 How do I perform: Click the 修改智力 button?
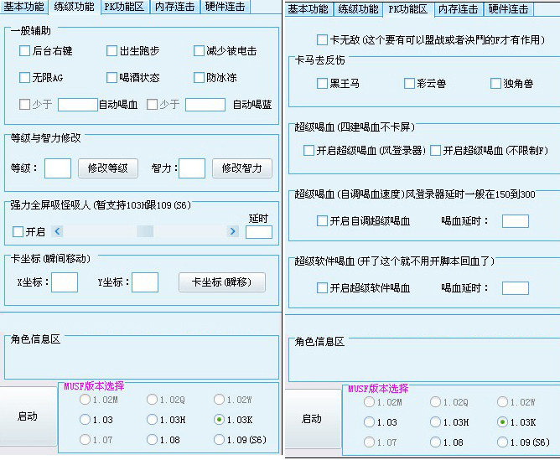242,168
